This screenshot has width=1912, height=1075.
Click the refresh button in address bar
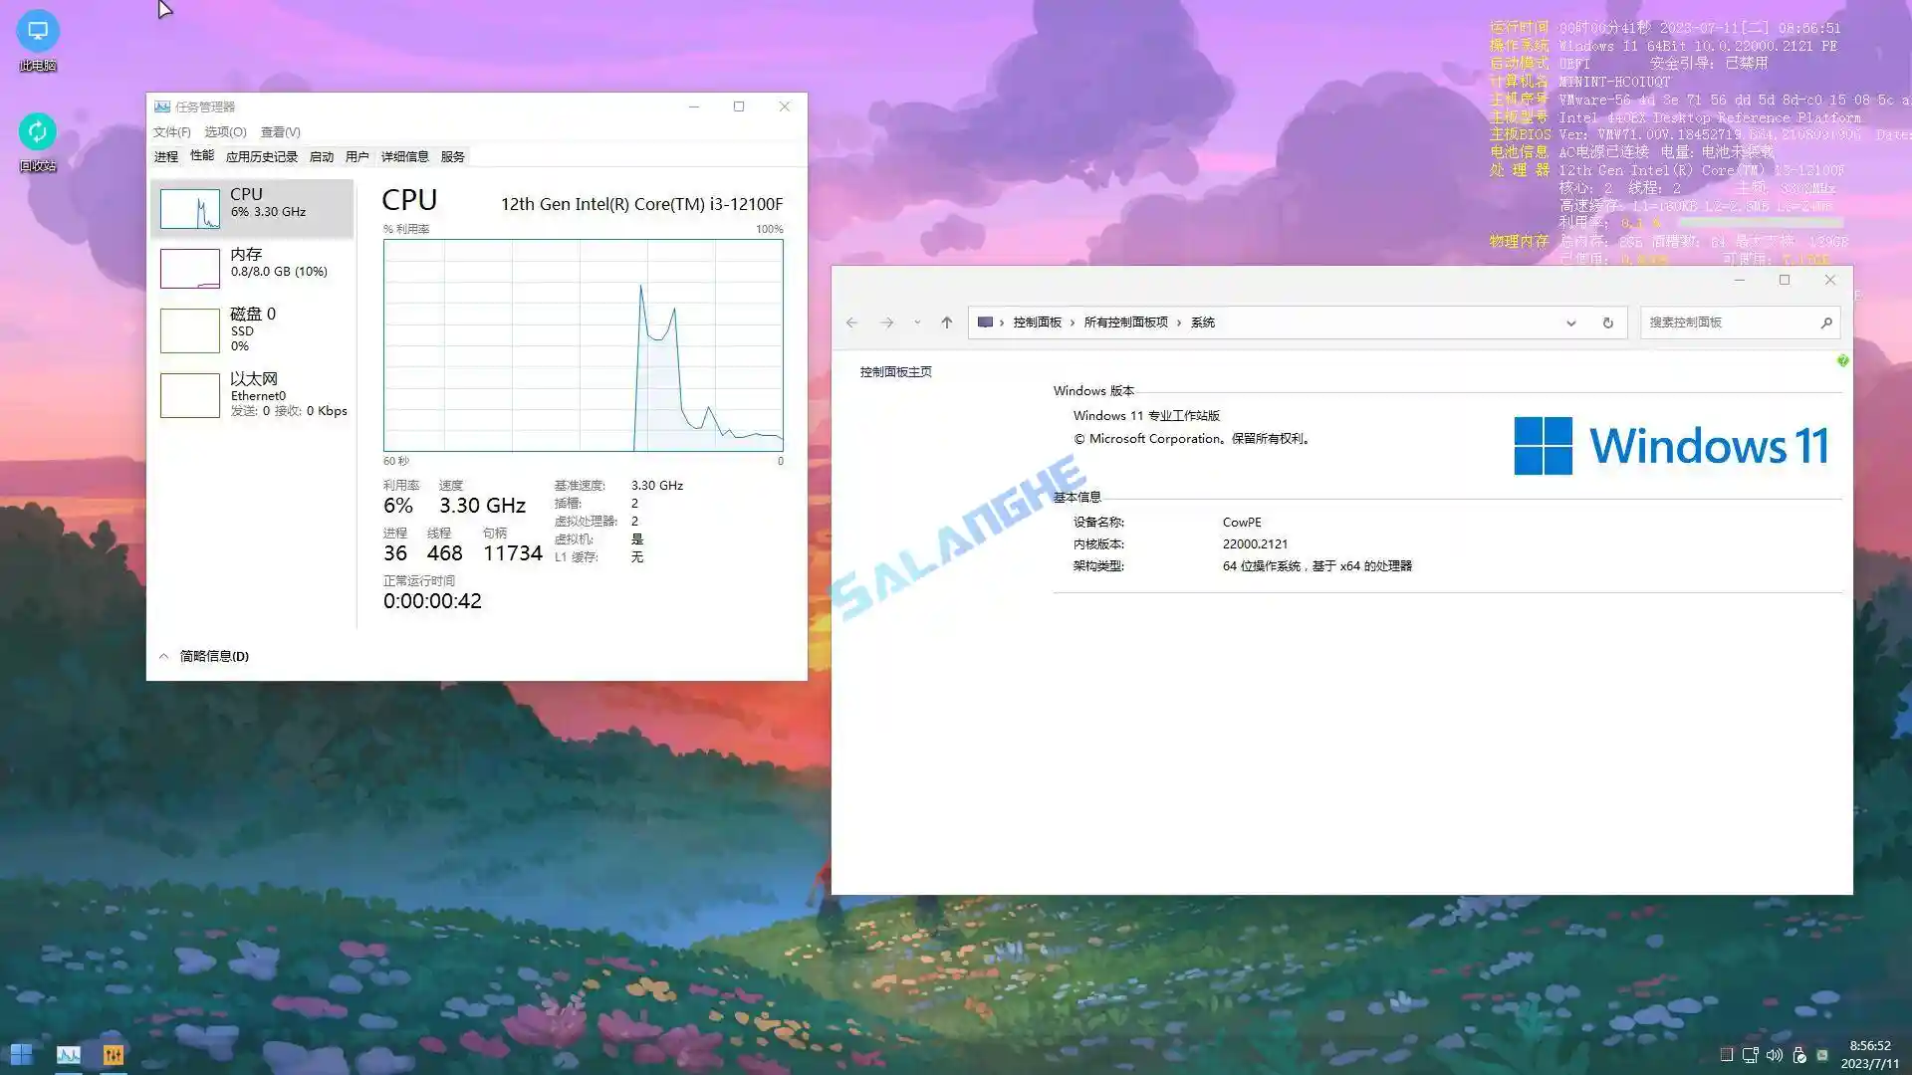tap(1607, 322)
